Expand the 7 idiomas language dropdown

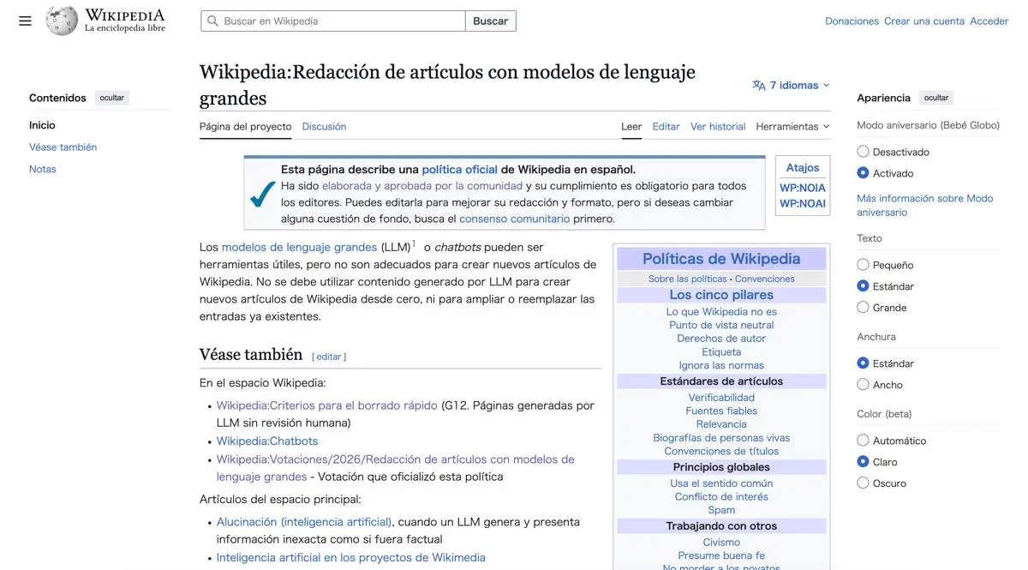tap(791, 85)
